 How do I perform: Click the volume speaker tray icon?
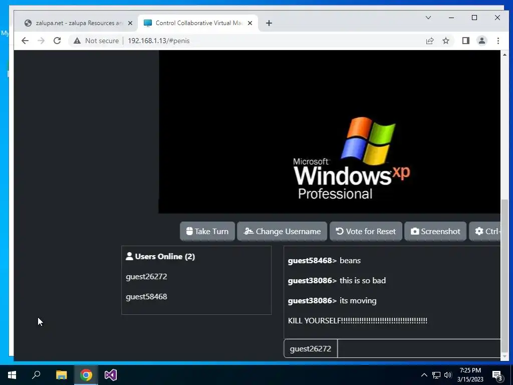[x=448, y=375]
